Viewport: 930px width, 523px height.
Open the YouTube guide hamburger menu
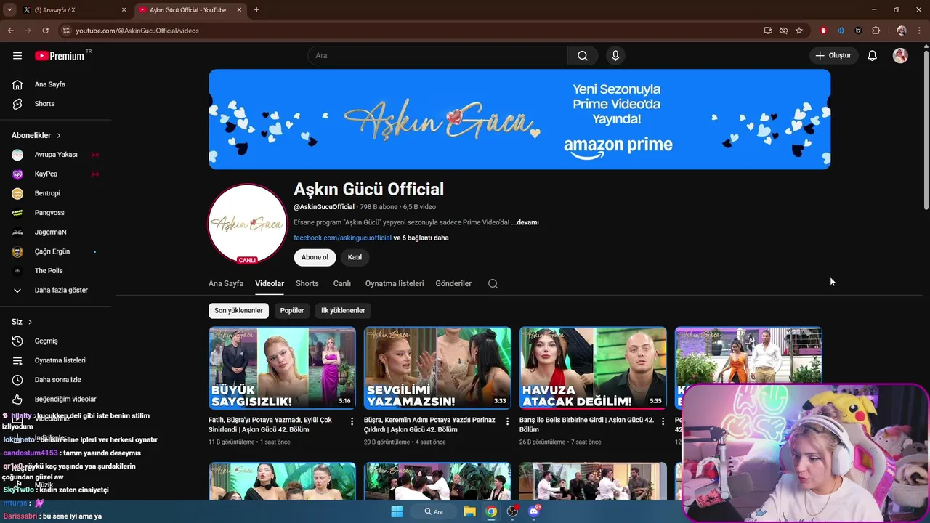click(x=17, y=56)
